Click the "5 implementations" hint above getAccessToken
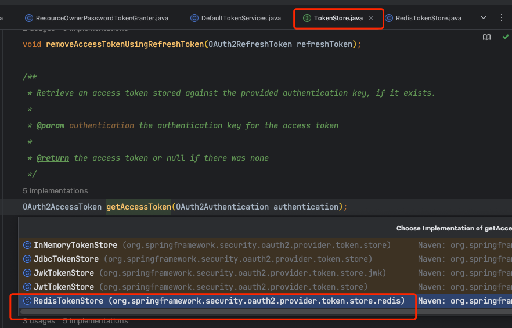The image size is (512, 328). (55, 190)
